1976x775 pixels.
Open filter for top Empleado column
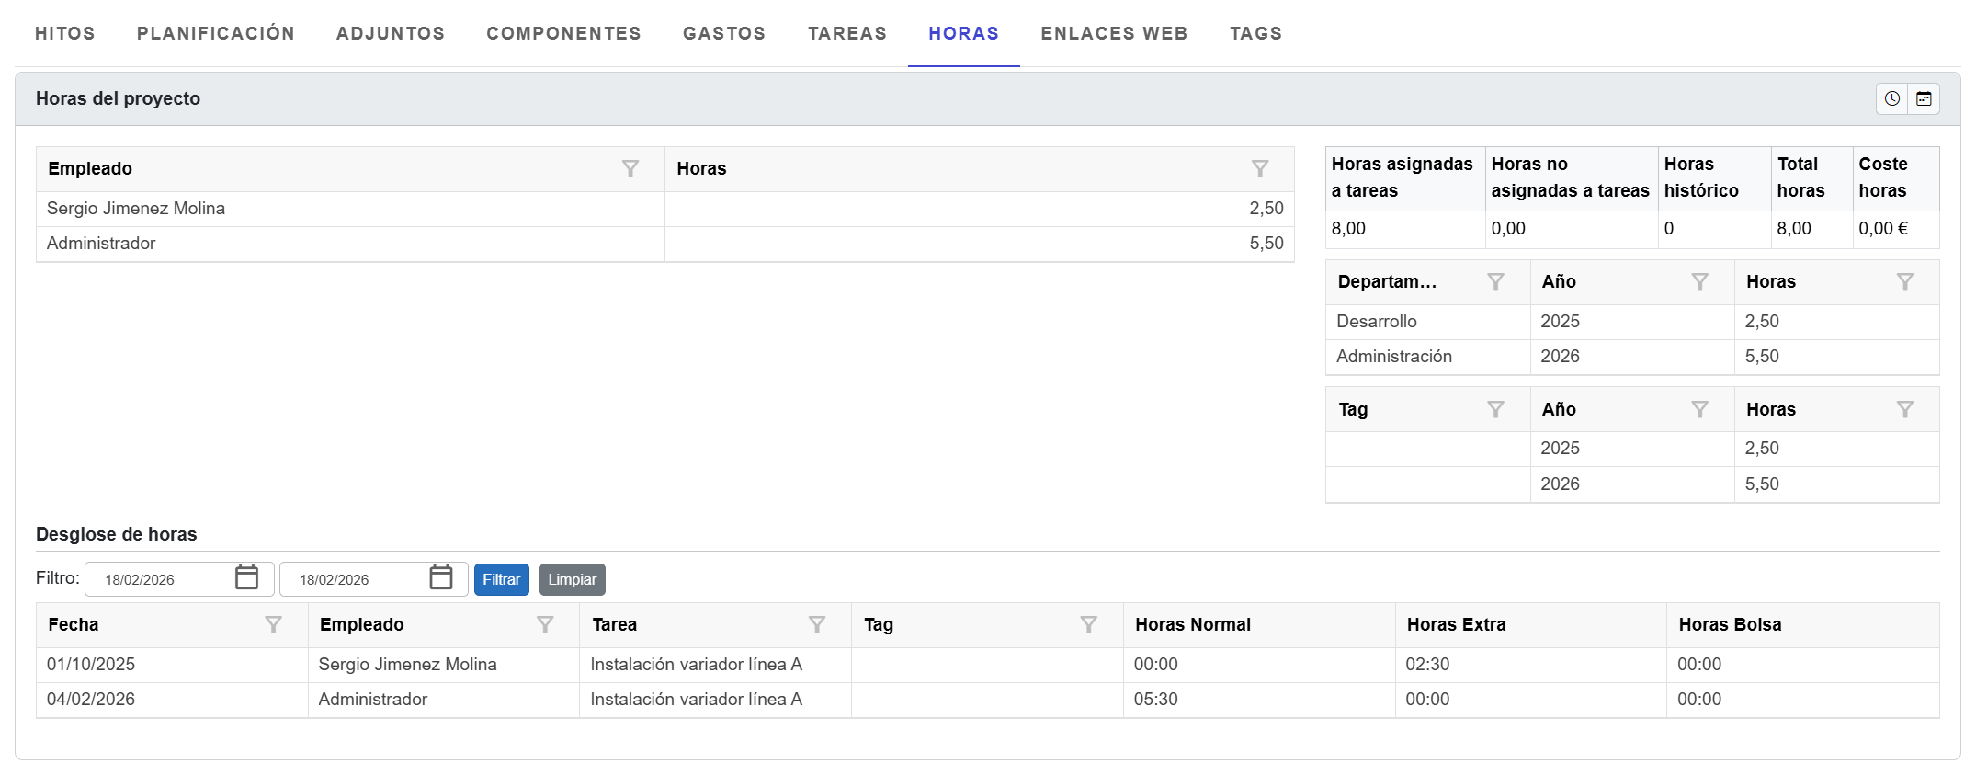coord(630,169)
